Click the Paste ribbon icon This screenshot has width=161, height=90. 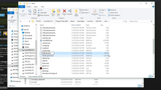tap(35, 12)
